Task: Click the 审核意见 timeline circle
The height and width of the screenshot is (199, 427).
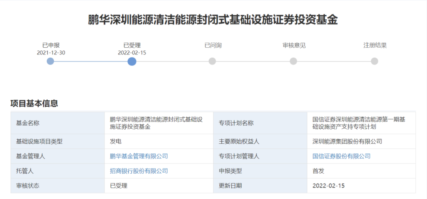Action: 293,61
